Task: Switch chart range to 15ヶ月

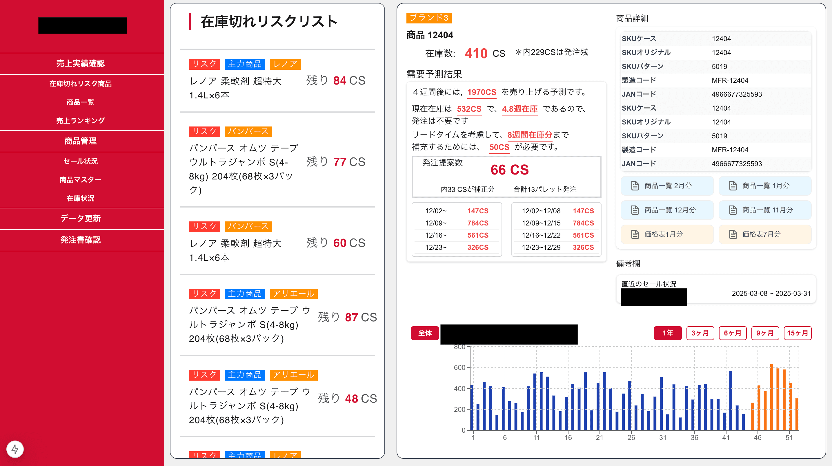Action: pyautogui.click(x=798, y=333)
